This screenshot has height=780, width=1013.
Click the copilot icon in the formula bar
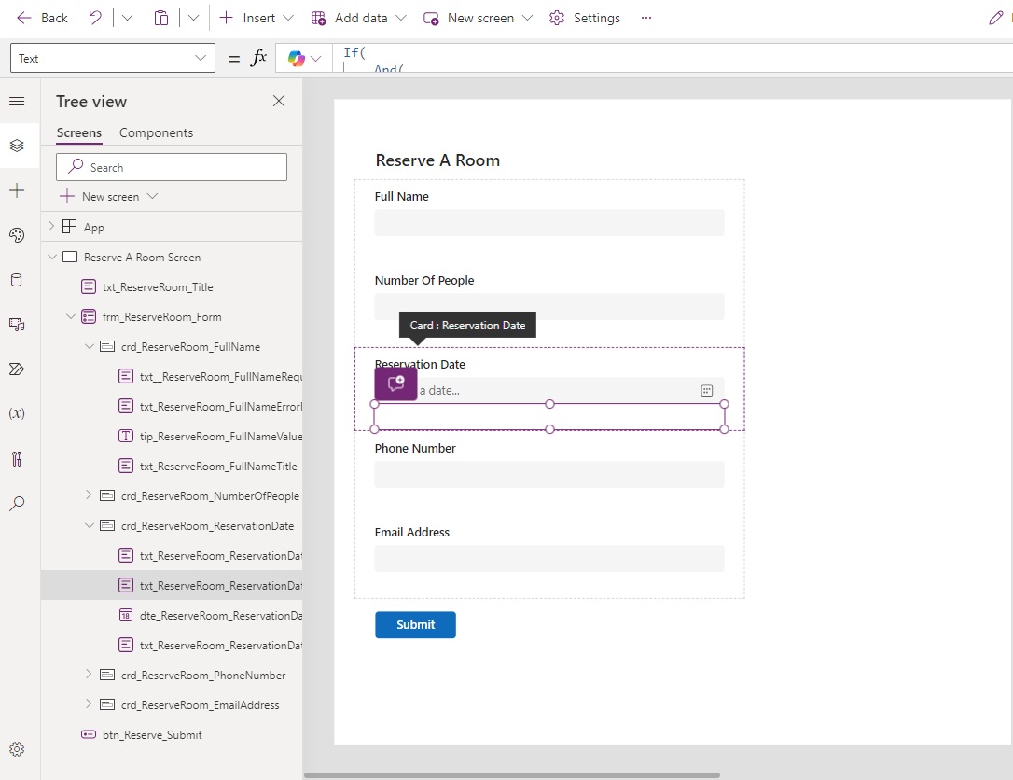pyautogui.click(x=297, y=58)
